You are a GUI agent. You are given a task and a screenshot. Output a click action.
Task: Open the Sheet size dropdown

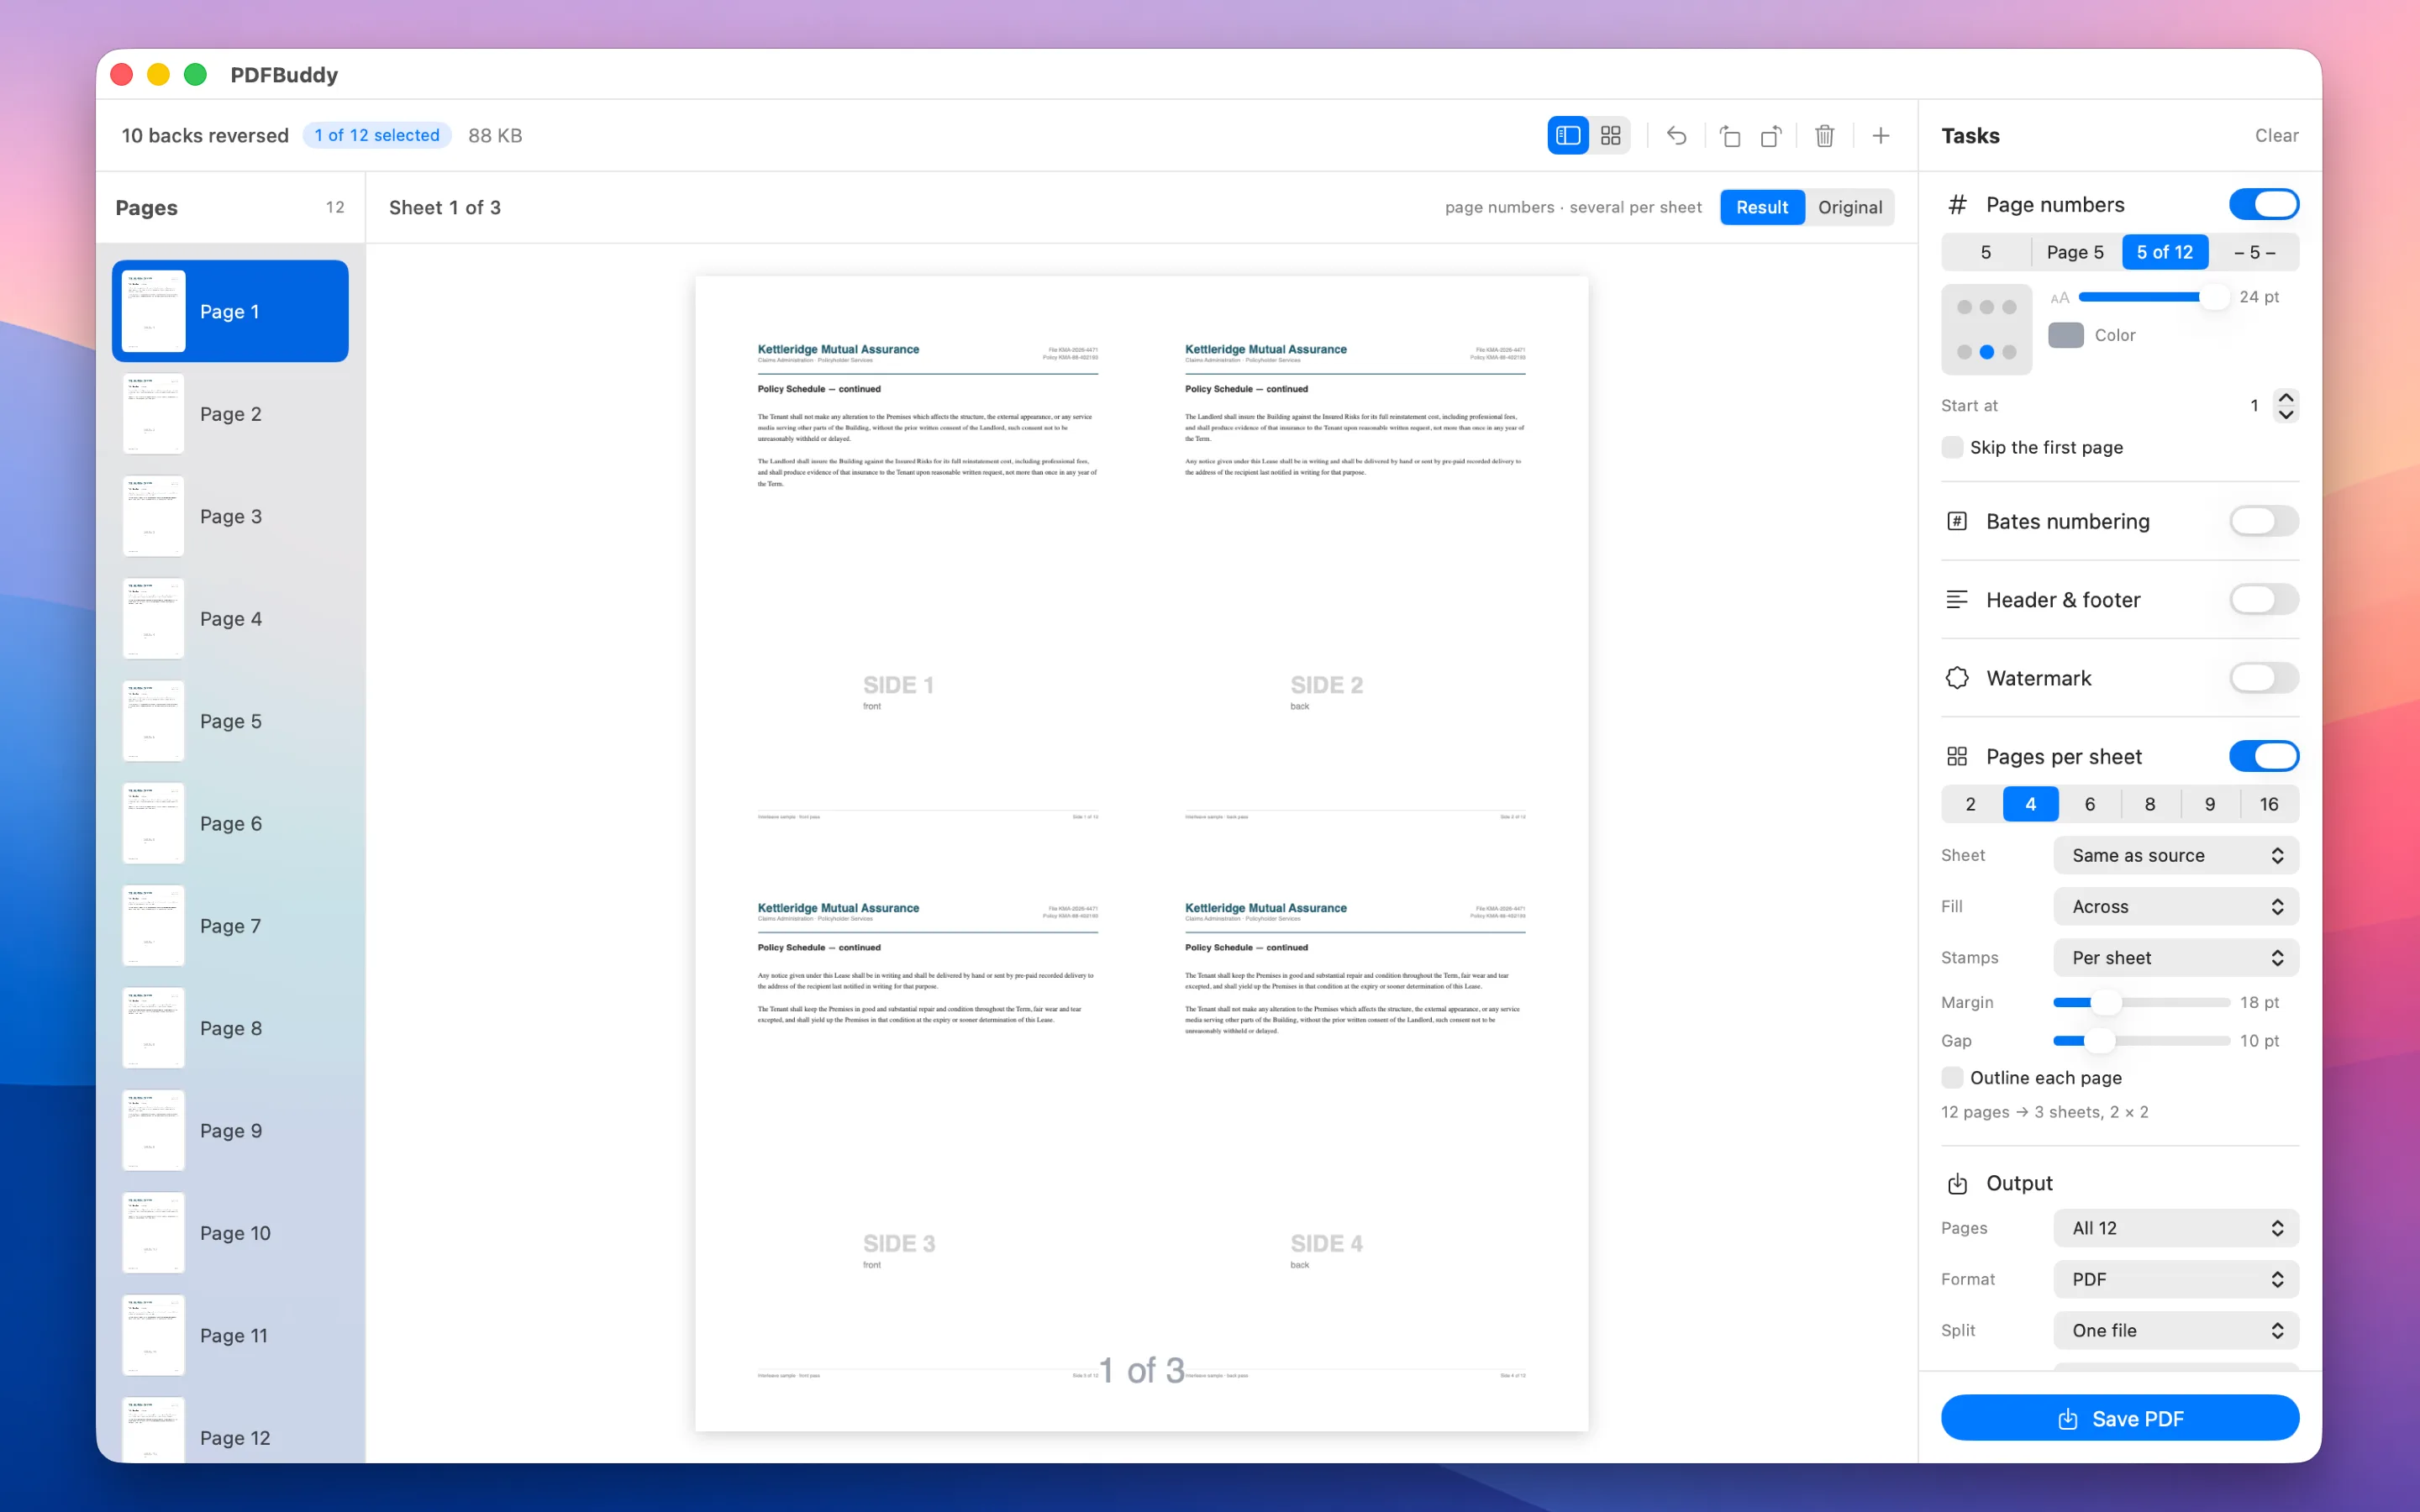click(x=2176, y=856)
